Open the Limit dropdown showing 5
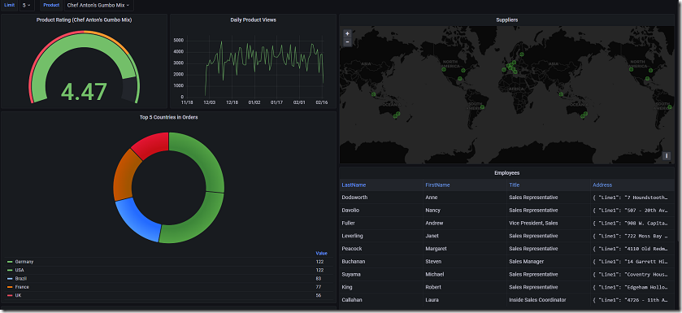Image resolution: width=682 pixels, height=313 pixels. click(x=27, y=5)
